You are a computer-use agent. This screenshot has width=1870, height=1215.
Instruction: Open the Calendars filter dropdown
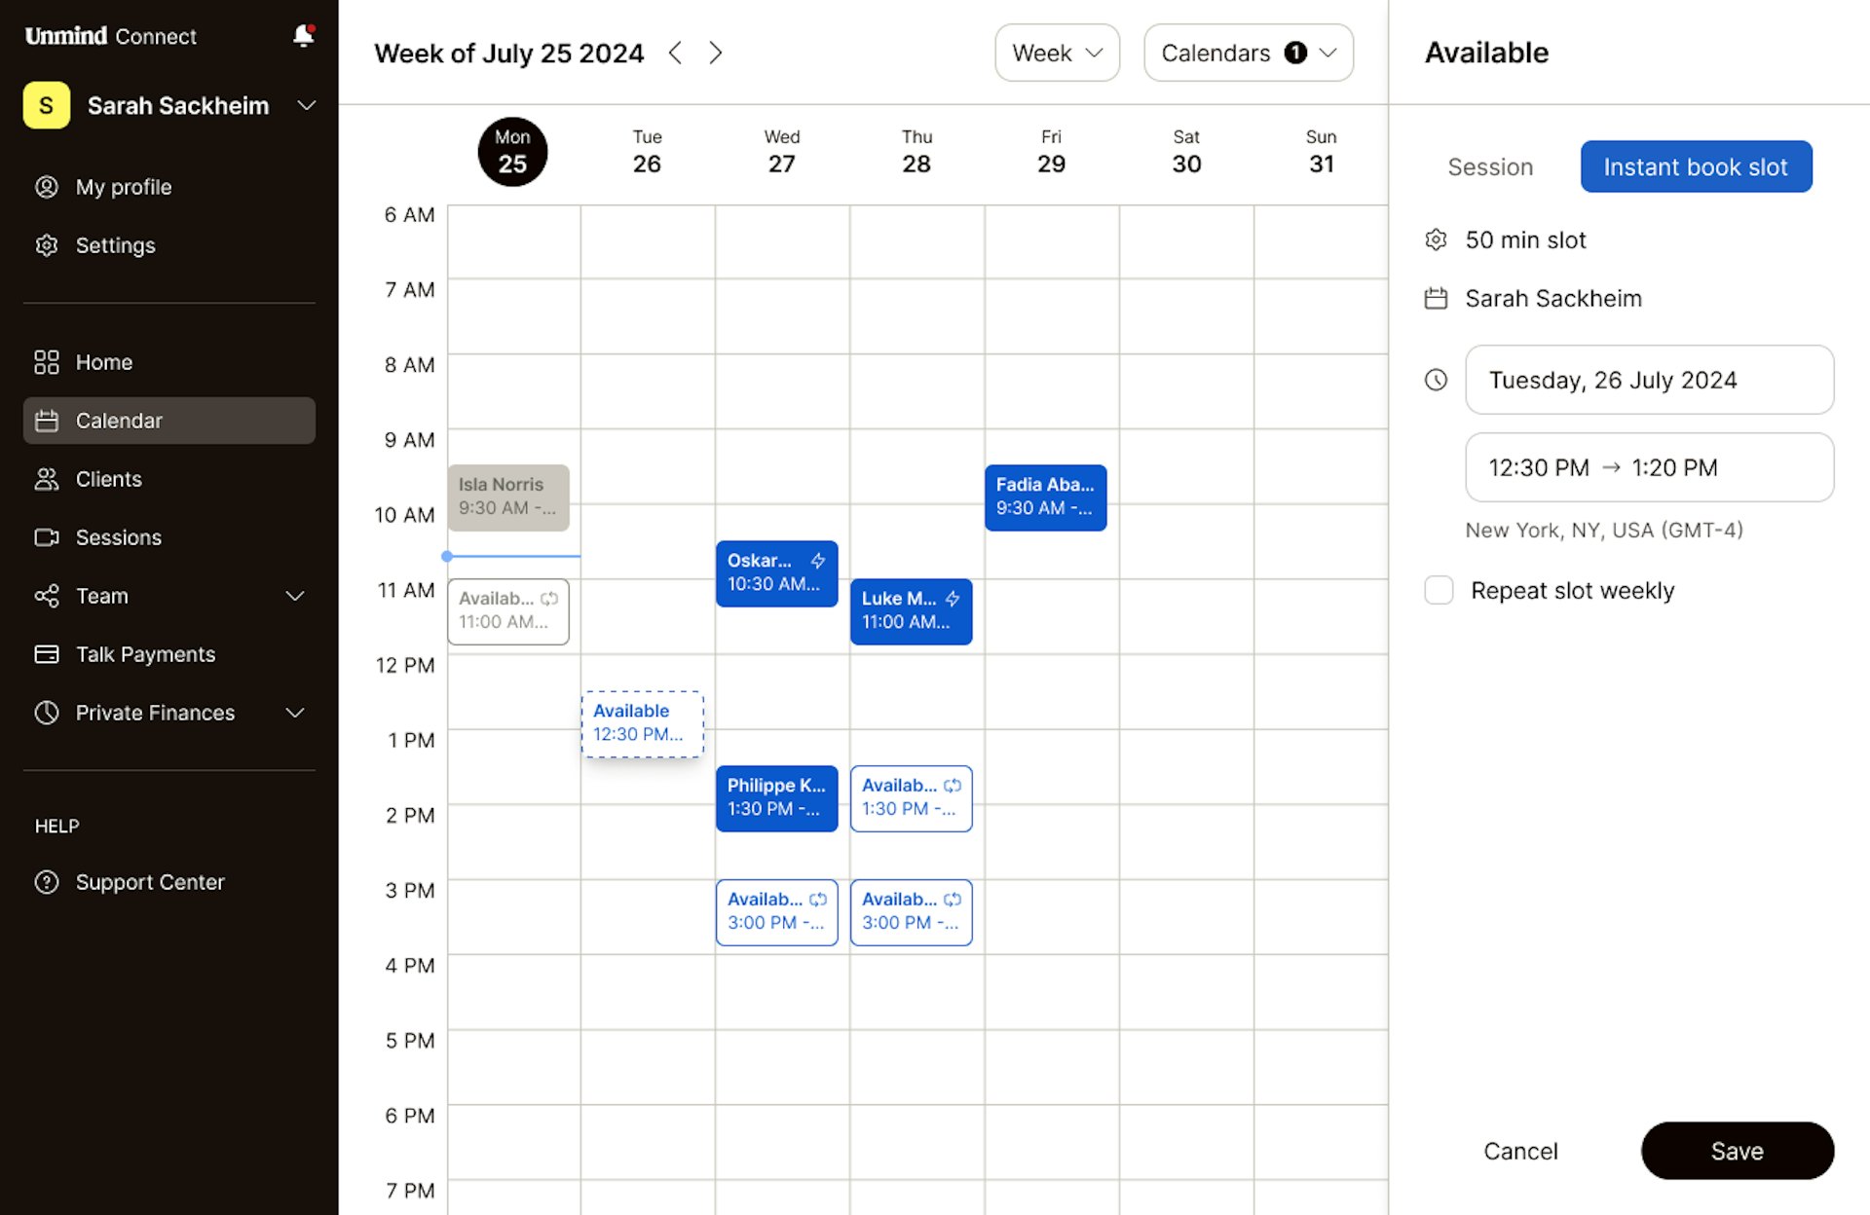[1248, 53]
